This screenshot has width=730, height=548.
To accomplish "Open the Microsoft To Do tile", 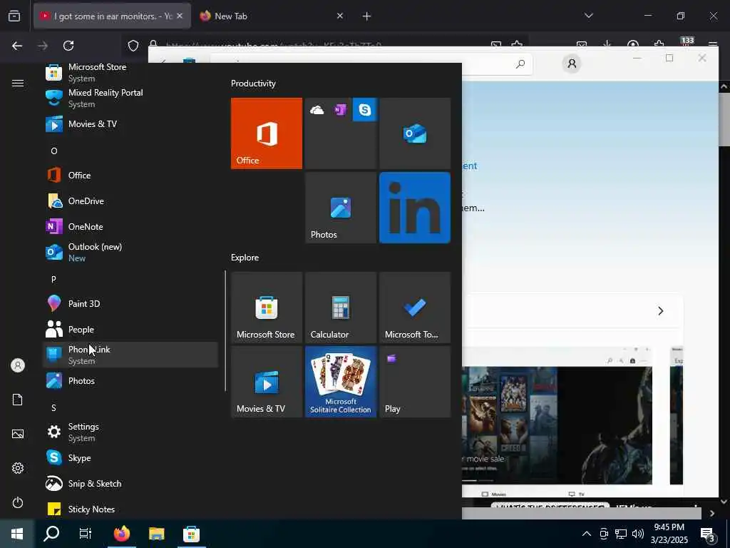I will (415, 308).
